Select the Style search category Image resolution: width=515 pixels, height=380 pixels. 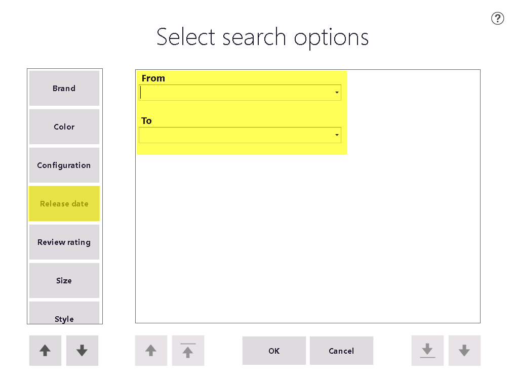(x=64, y=313)
